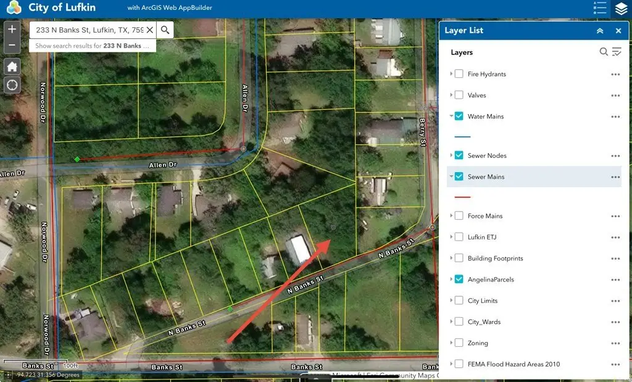The width and height of the screenshot is (632, 382).
Task: Open options menu for Force Mains
Action: (x=615, y=216)
